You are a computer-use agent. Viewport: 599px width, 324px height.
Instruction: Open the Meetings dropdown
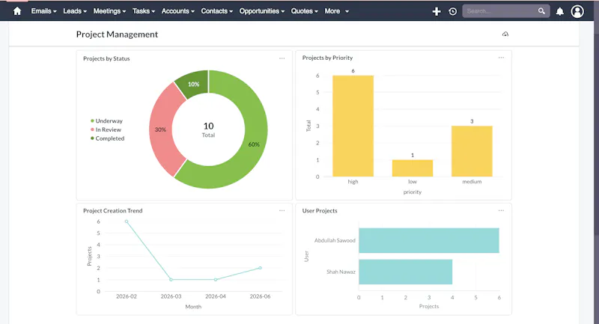click(109, 11)
